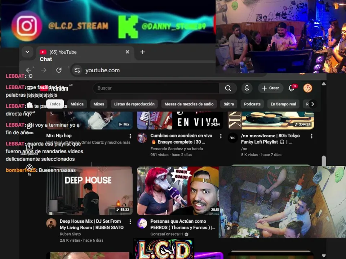The width and height of the screenshot is (346, 259).
Task: Select the Sátira filter chip
Action: click(229, 104)
